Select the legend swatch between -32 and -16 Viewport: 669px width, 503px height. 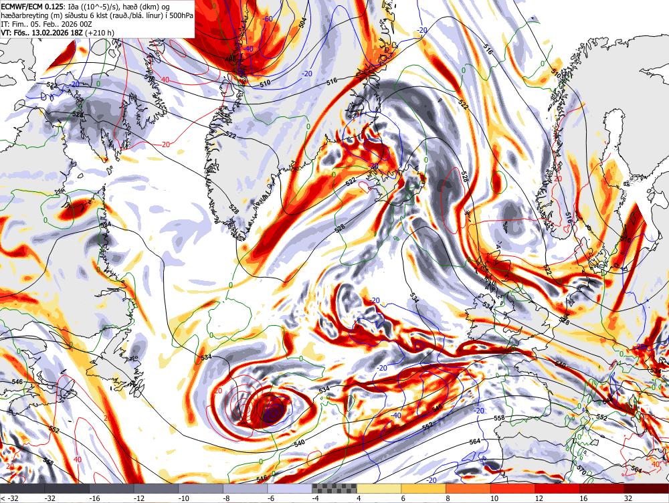pos(67,488)
